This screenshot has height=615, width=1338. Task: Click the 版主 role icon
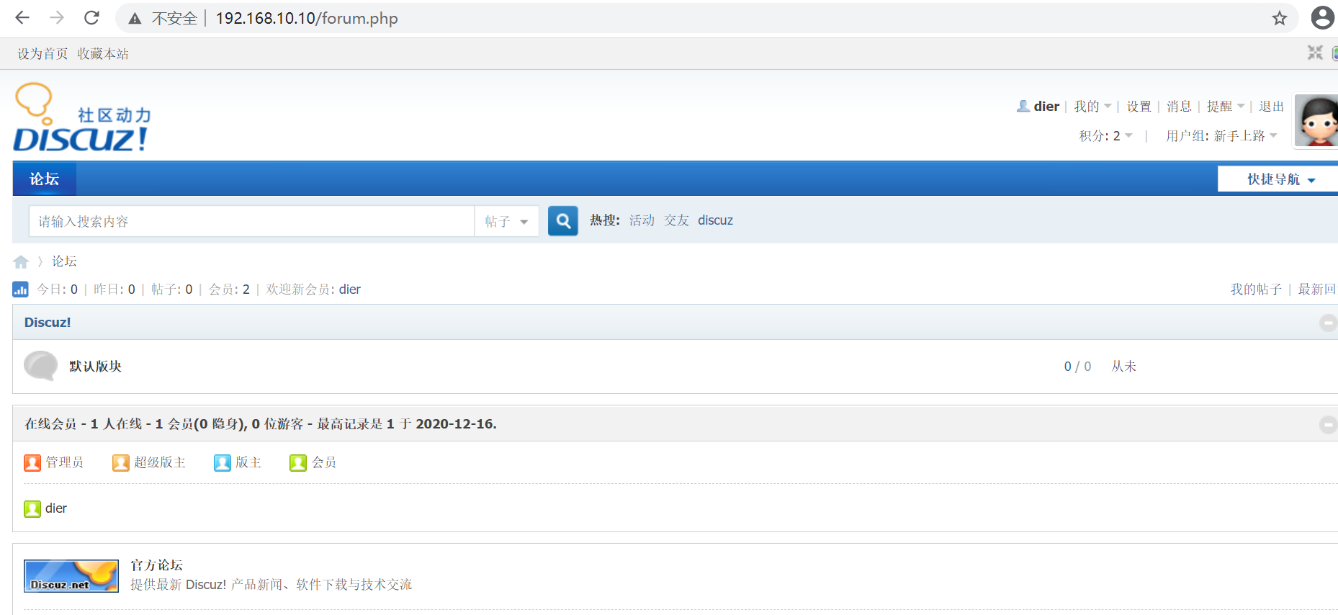click(x=222, y=462)
